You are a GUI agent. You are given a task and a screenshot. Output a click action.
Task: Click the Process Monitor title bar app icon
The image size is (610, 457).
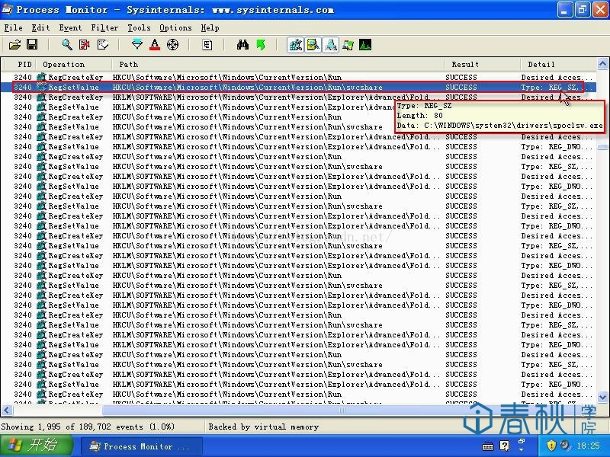[x=8, y=9]
